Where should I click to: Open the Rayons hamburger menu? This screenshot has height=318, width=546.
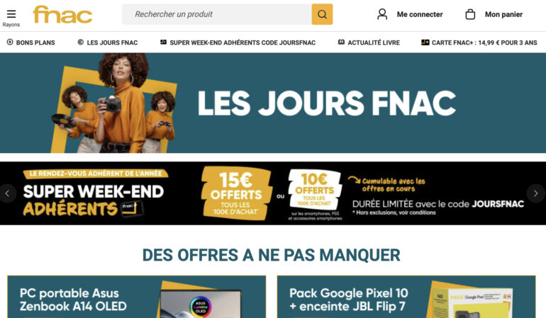pos(11,18)
